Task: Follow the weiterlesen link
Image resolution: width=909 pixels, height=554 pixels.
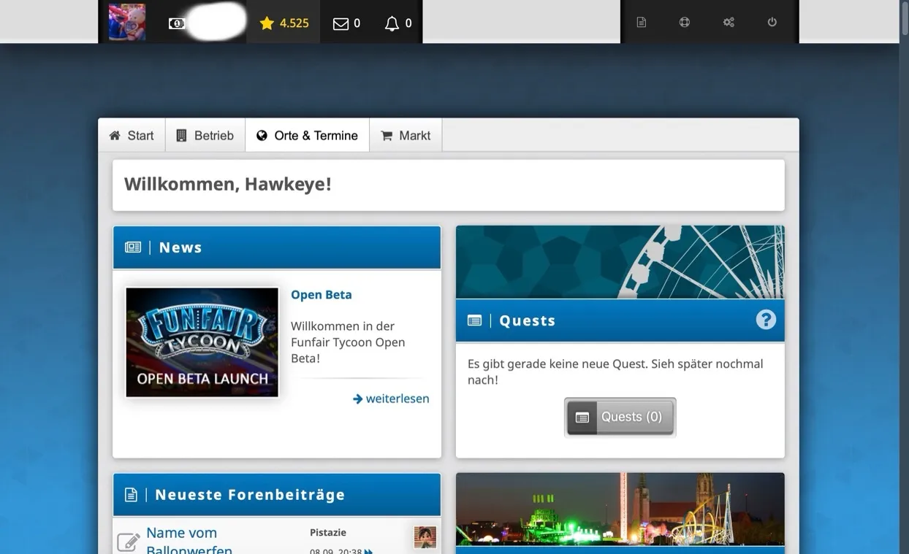Action: tap(392, 399)
